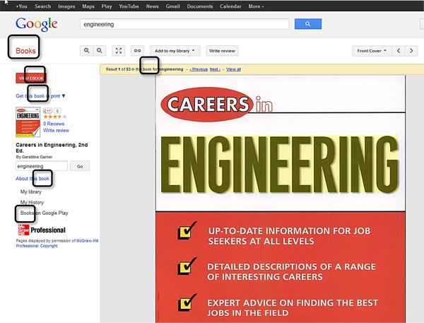Click the author name Geraldine Garner
This screenshot has width=424, height=323.
[38, 157]
